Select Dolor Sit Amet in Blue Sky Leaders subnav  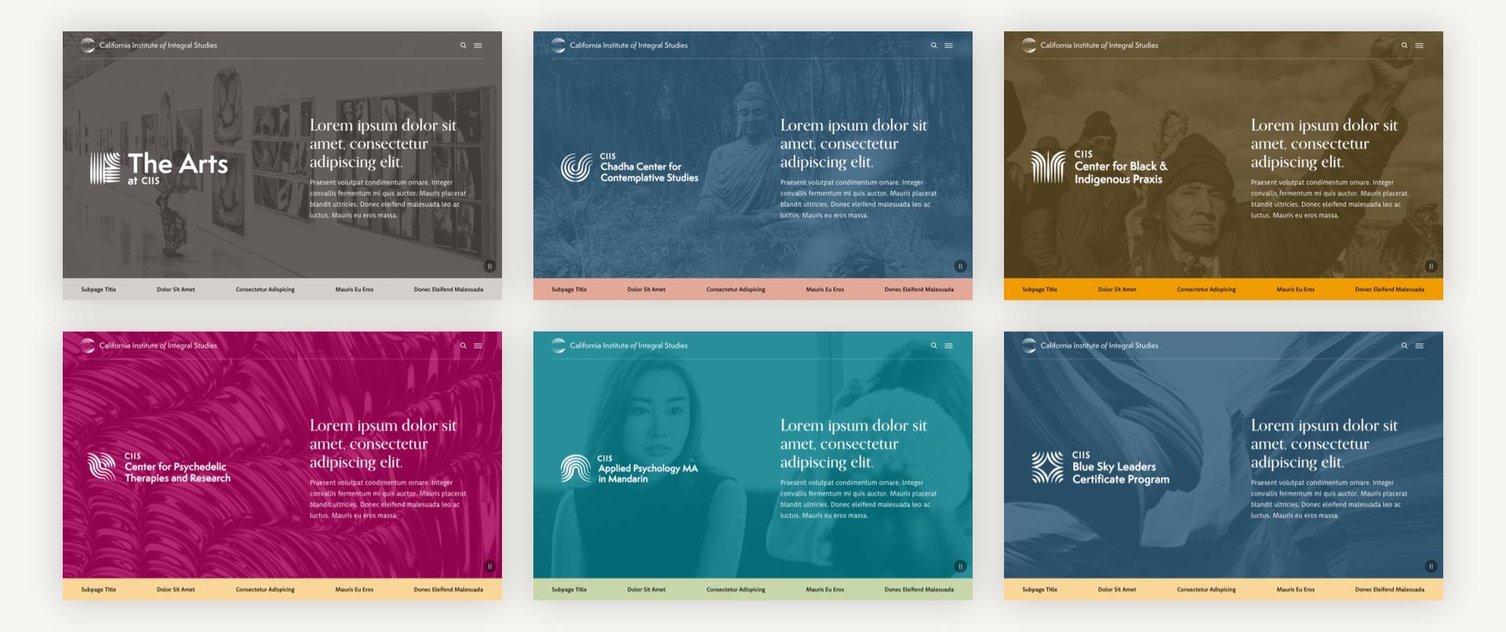point(1117,590)
